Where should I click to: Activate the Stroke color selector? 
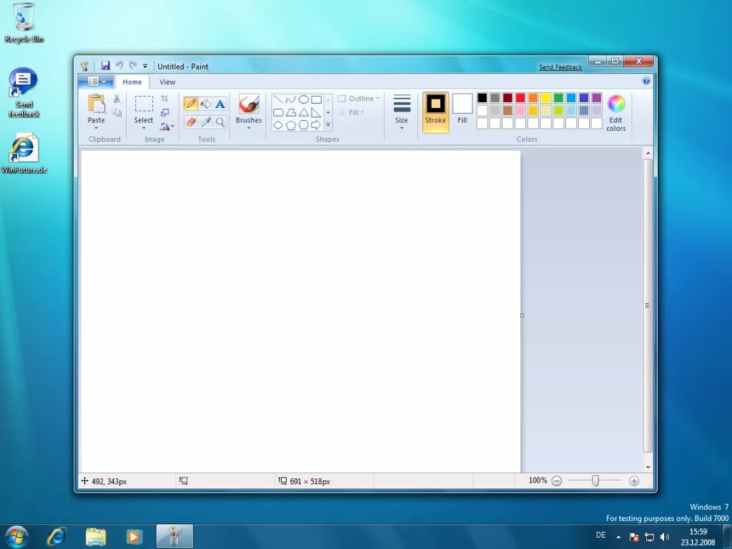click(x=435, y=112)
